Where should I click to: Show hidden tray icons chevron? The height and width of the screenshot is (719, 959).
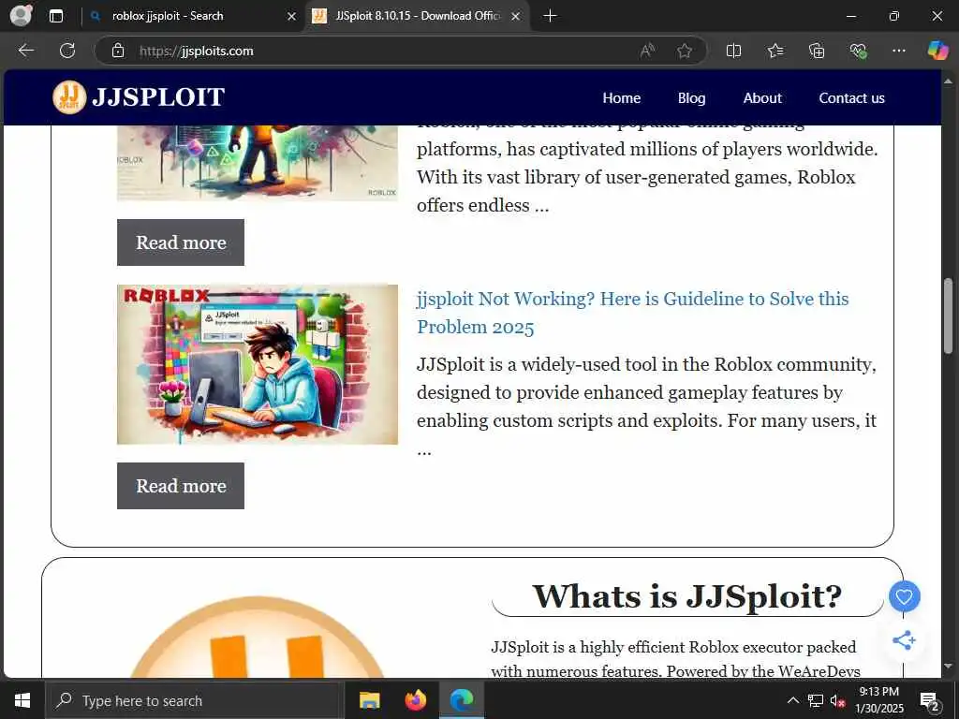[792, 700]
